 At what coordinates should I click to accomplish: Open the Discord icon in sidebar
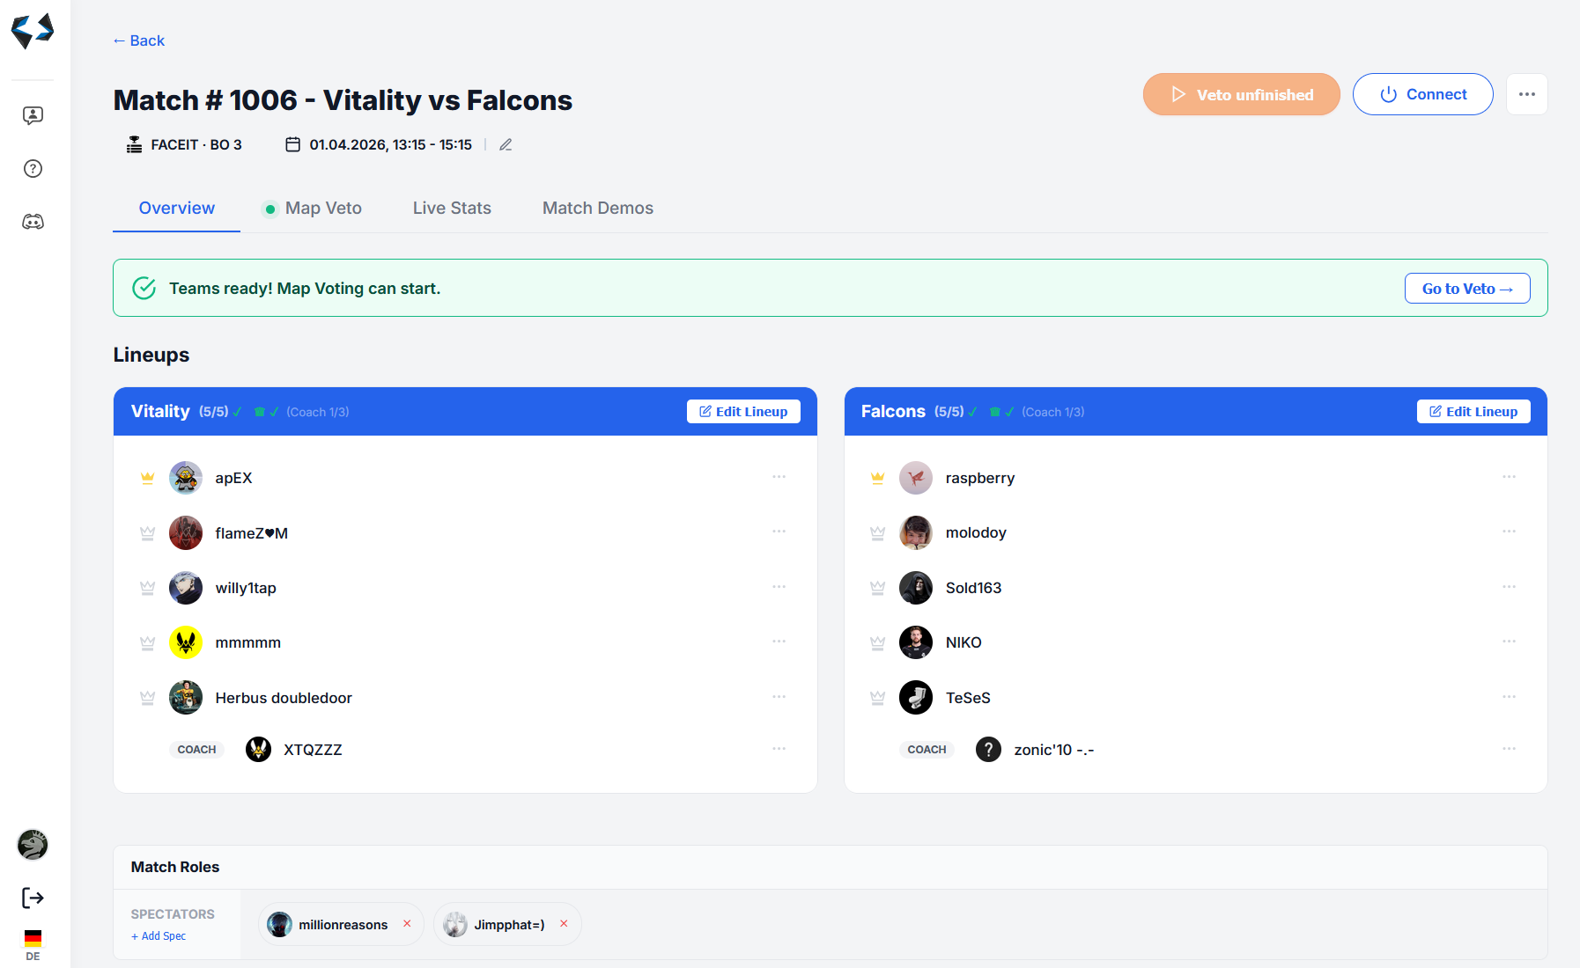(33, 222)
